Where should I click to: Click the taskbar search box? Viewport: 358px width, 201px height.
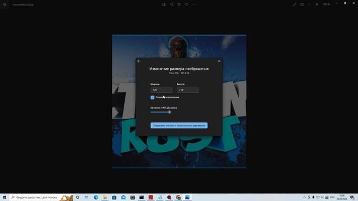coord(41,197)
